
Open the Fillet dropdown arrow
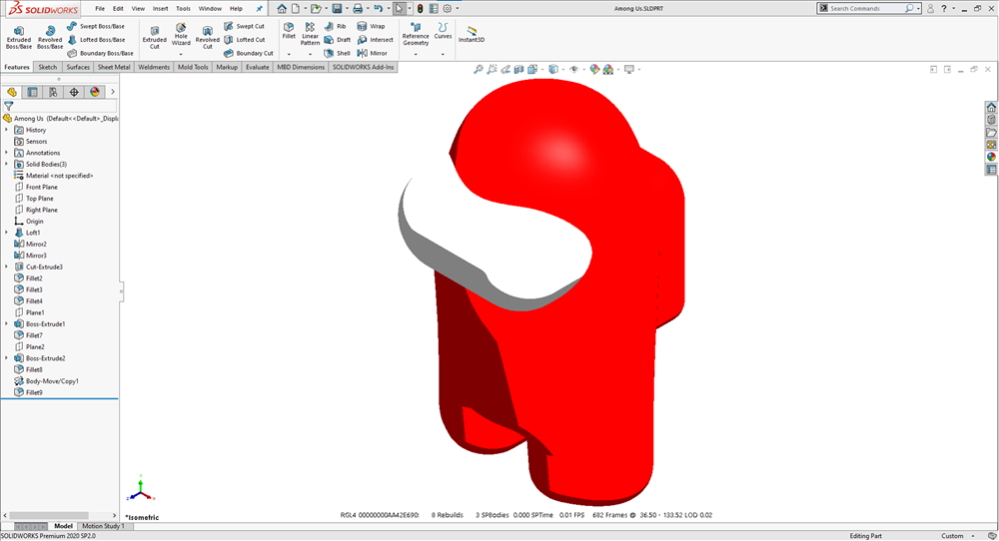[289, 55]
